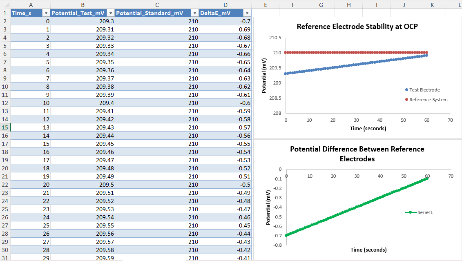
Task: Select column E header
Action: pos(266,5)
